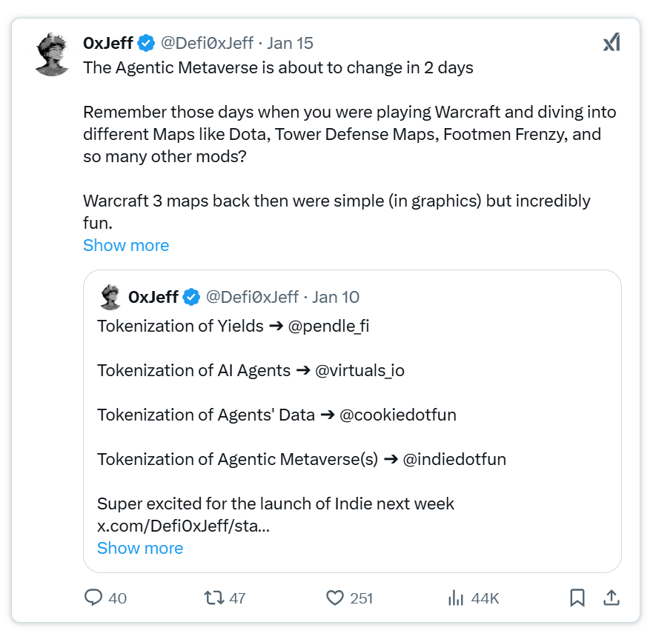Share the tweet using the upload icon
Image resolution: width=653 pixels, height=639 pixels.
611,598
